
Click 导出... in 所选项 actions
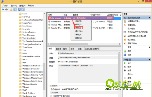pos(130,74)
